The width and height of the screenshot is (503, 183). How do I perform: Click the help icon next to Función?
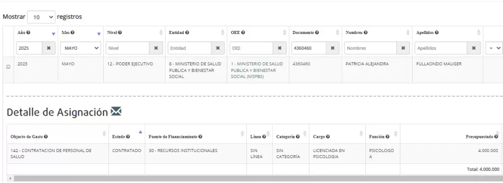(x=387, y=136)
